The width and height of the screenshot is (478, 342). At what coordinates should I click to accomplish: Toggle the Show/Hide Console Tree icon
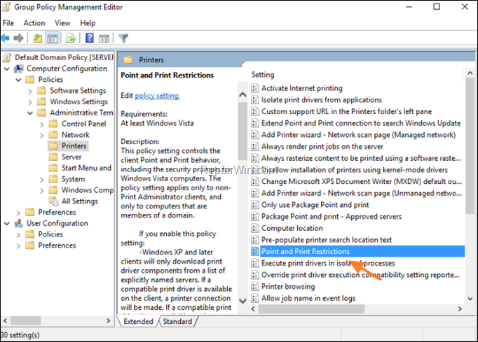[52, 38]
